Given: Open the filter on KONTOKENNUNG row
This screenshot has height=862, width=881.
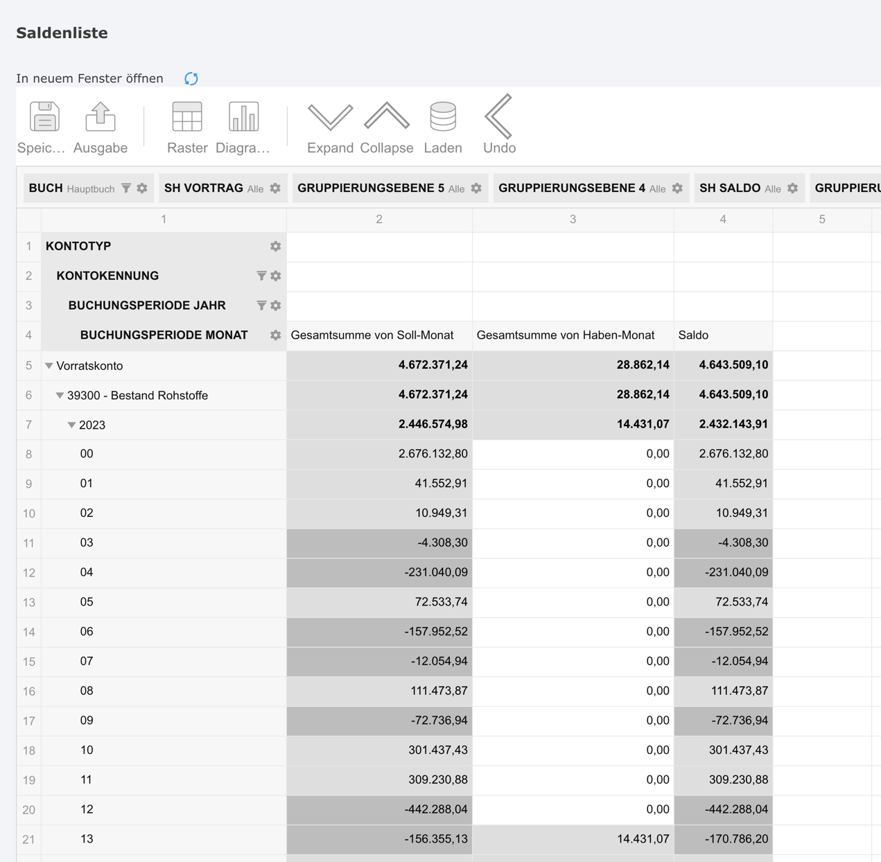Looking at the screenshot, I should (261, 275).
